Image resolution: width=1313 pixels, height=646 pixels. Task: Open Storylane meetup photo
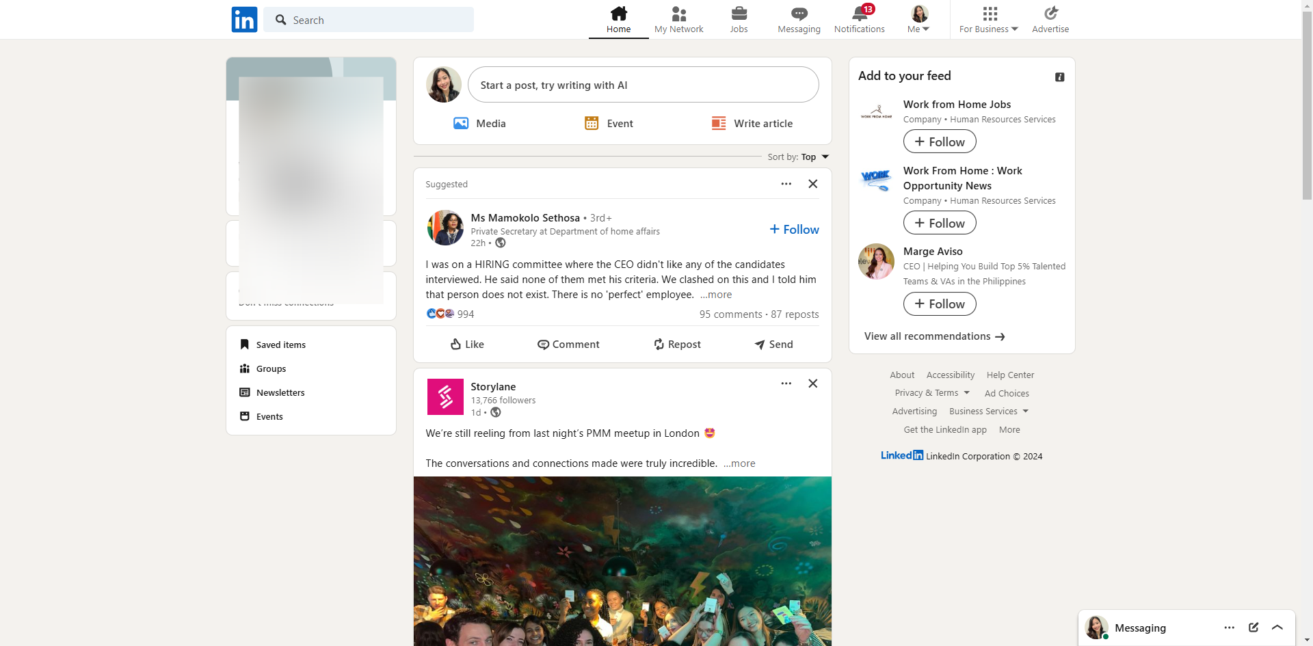622,561
